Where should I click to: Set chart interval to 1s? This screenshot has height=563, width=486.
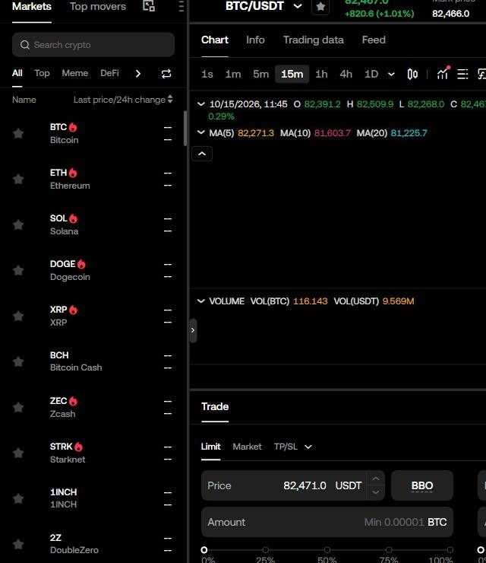(x=207, y=75)
